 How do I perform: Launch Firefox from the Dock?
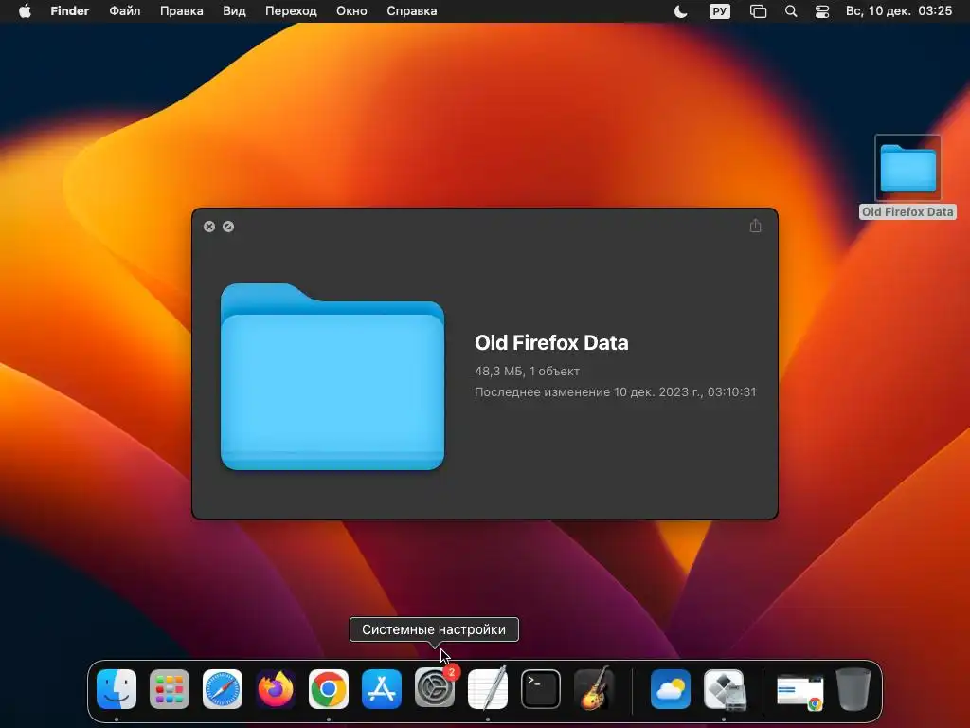(276, 689)
